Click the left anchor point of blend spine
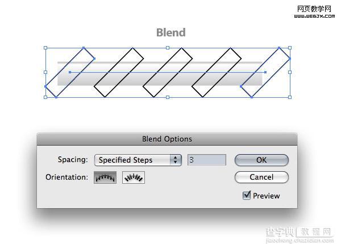The width and height of the screenshot is (341, 244). 70,72
